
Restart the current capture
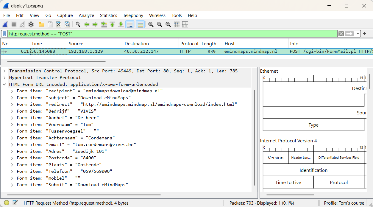coord(22,24)
